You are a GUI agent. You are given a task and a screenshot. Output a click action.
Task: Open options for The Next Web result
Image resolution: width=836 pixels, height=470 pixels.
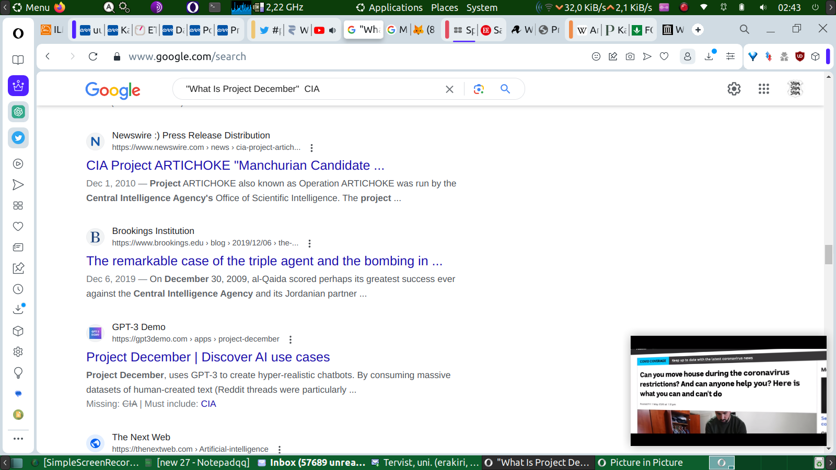[280, 450]
